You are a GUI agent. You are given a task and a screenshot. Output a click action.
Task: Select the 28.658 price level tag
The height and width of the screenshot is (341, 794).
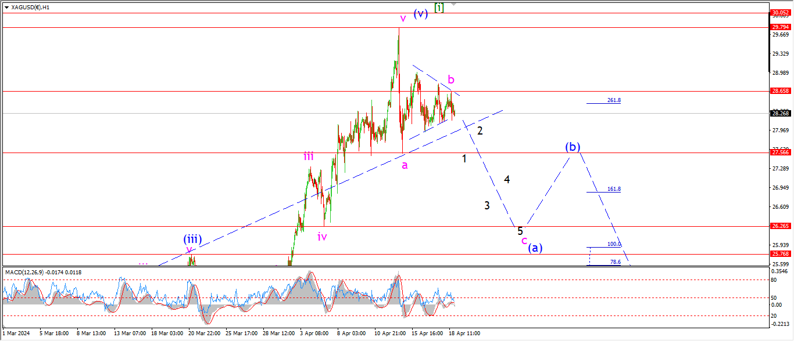click(779, 91)
